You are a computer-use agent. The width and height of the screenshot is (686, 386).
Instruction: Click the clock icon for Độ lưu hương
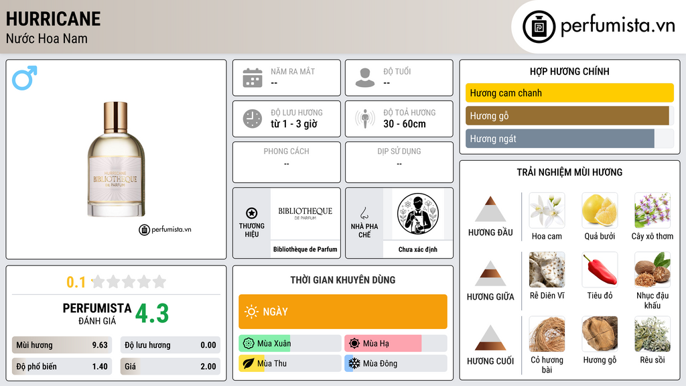pyautogui.click(x=253, y=119)
